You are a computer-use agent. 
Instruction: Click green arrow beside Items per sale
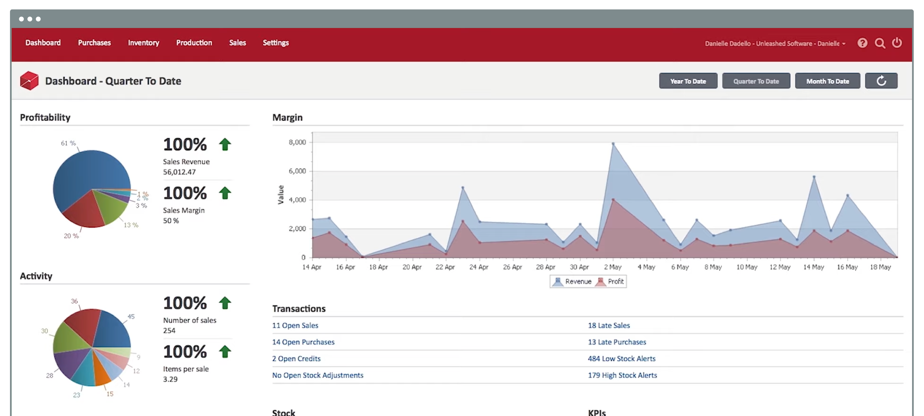point(225,351)
